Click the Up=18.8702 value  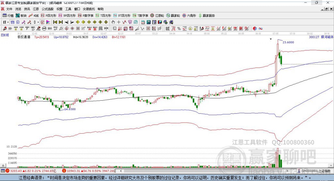(x=61, y=37)
